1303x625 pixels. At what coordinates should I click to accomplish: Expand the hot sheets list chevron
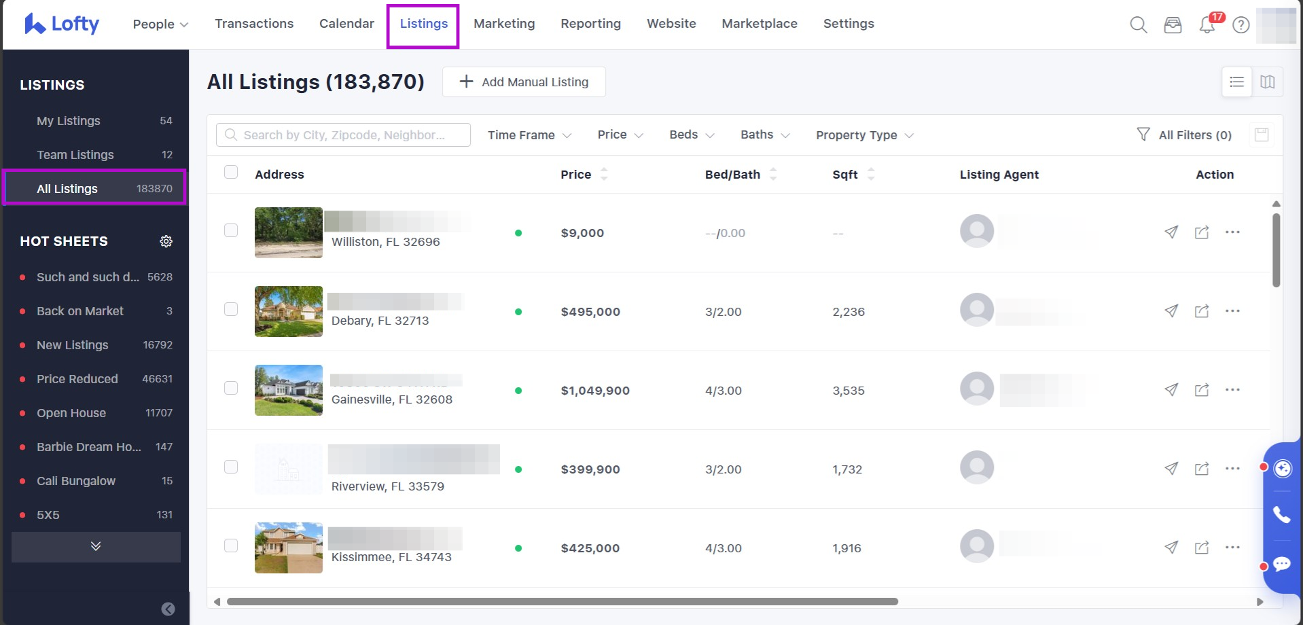(96, 546)
